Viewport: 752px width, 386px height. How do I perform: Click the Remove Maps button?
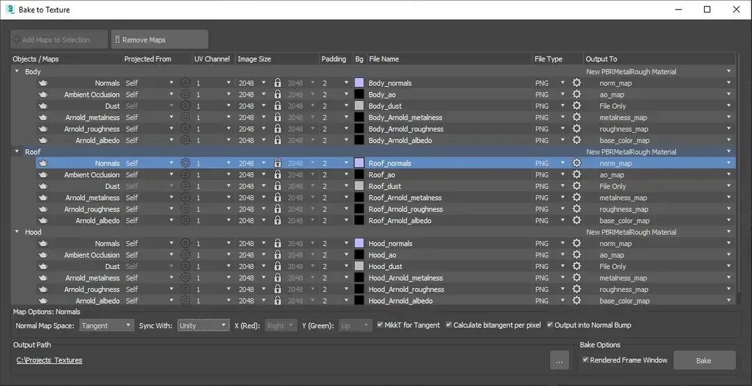point(159,40)
